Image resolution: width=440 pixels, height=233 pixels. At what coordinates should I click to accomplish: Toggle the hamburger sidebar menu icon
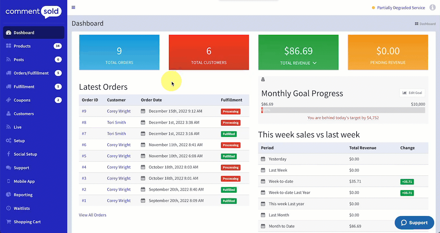coord(73,7)
